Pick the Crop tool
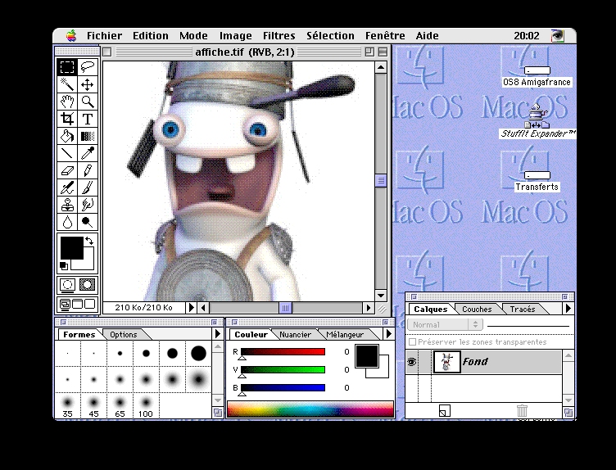 click(68, 120)
